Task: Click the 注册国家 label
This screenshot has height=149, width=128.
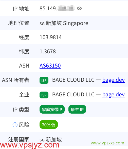Action: coord(19,139)
